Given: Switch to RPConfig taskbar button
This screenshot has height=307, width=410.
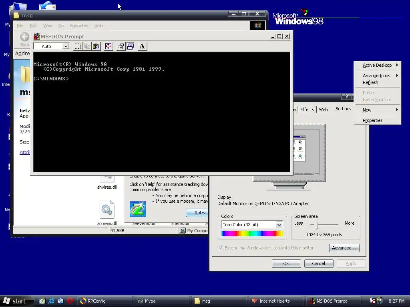Looking at the screenshot, I should [105, 301].
